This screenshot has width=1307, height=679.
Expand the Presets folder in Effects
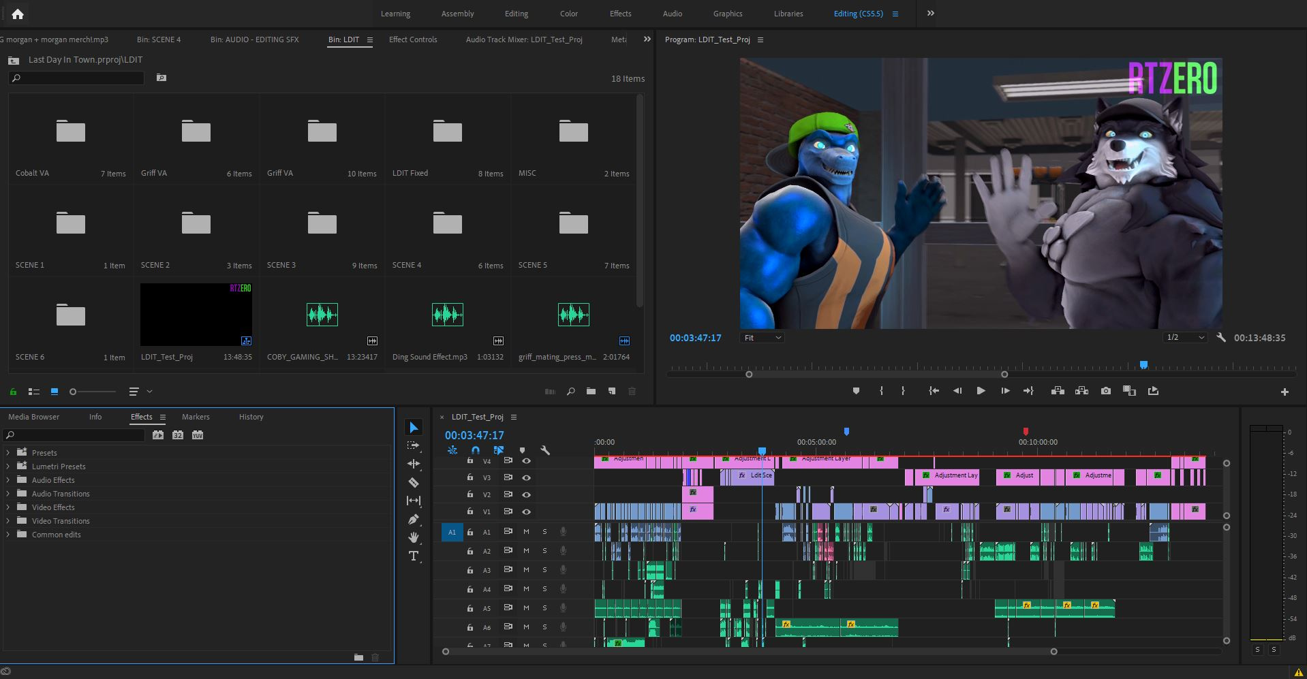pos(7,452)
